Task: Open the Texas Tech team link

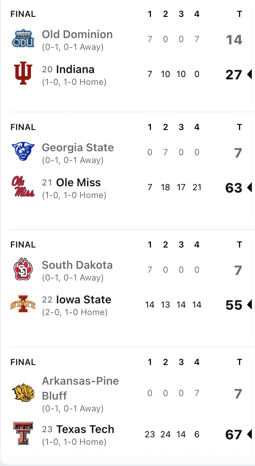Action: pos(85,429)
